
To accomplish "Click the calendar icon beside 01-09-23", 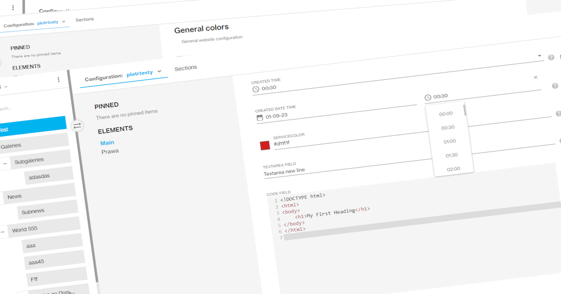I will pos(260,118).
